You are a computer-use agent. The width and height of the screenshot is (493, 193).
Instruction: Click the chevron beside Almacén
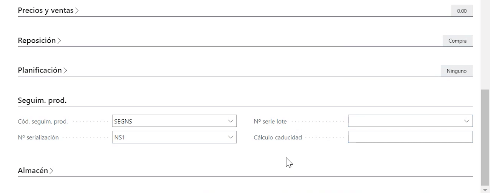(51, 171)
